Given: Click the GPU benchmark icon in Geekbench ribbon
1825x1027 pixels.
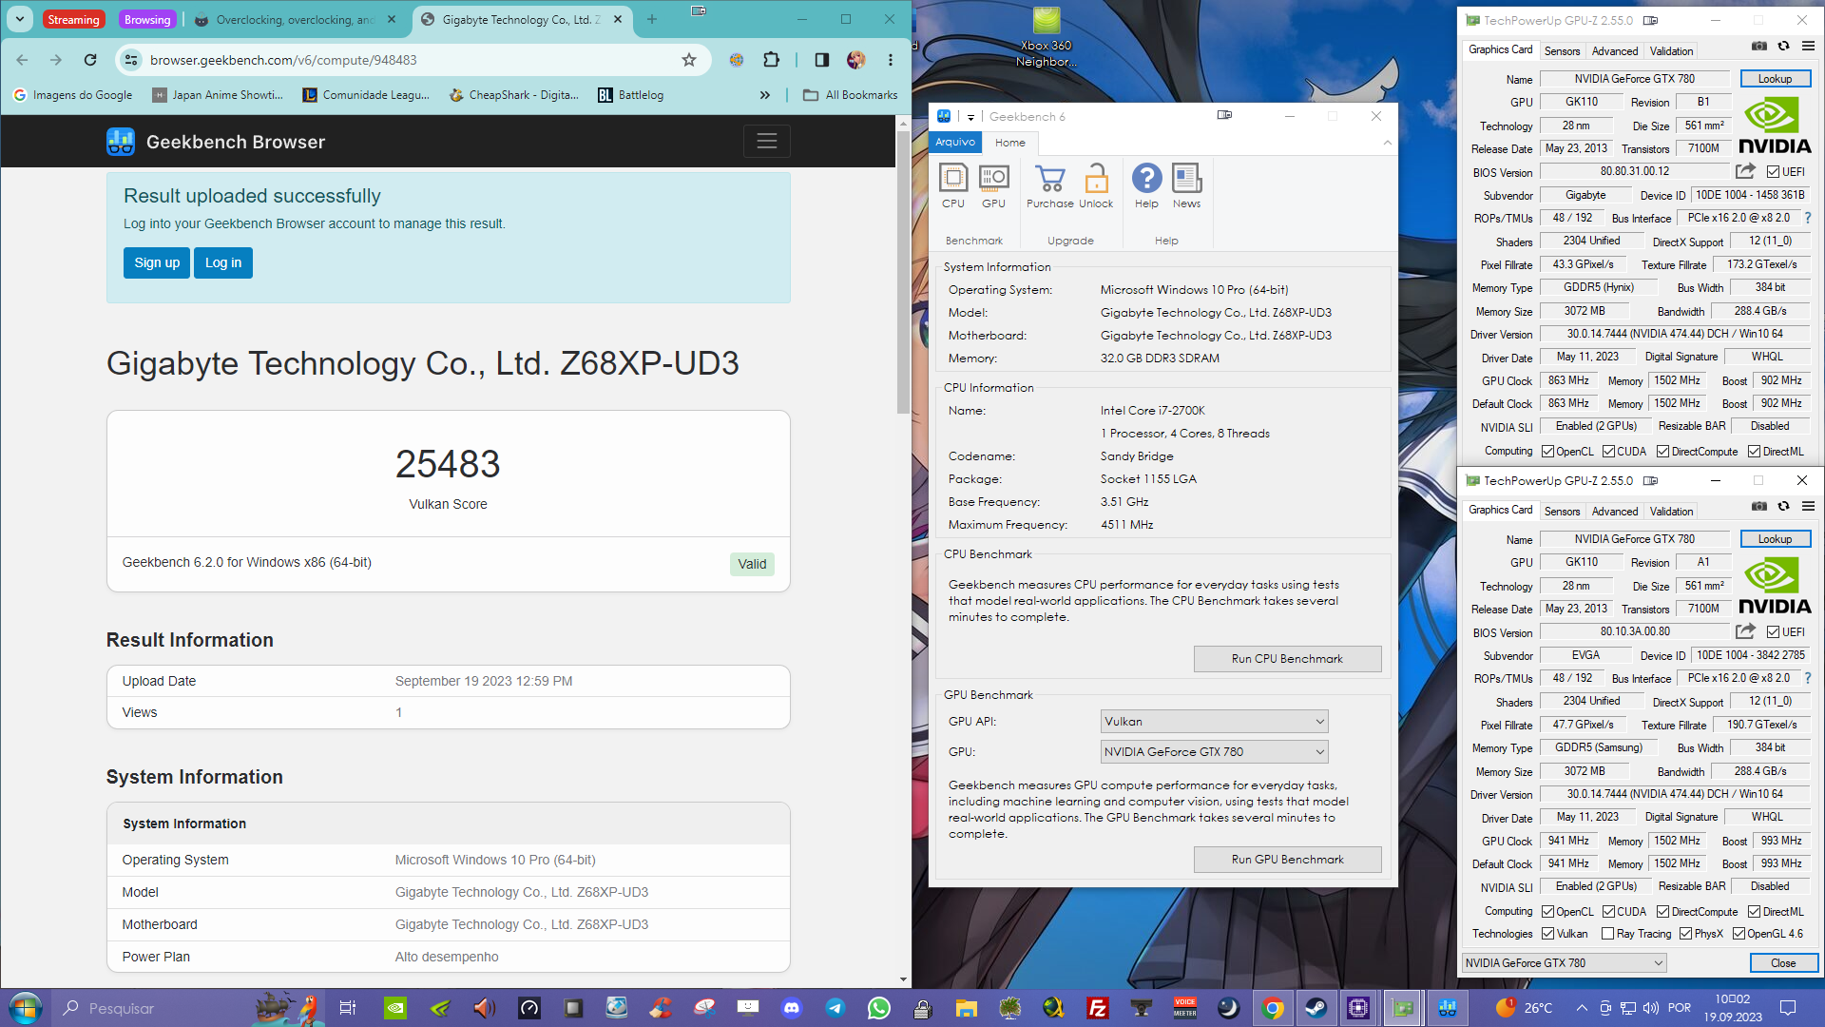Looking at the screenshot, I should point(993,185).
